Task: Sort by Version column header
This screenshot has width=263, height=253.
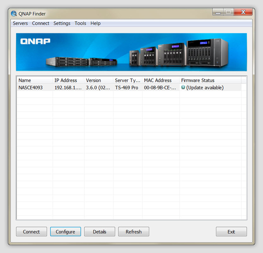Action: [x=99, y=80]
